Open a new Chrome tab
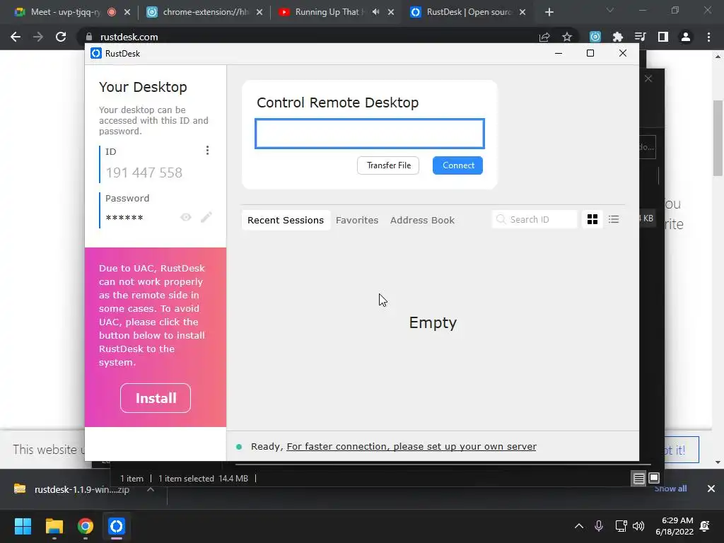 click(549, 13)
